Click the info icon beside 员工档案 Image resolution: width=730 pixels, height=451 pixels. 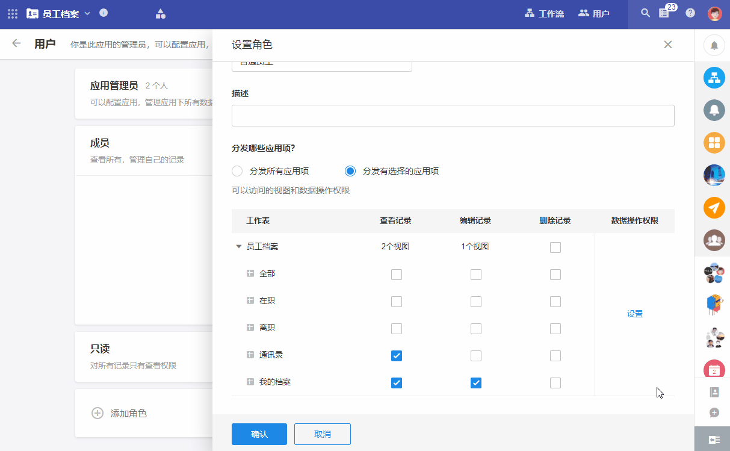click(x=104, y=13)
